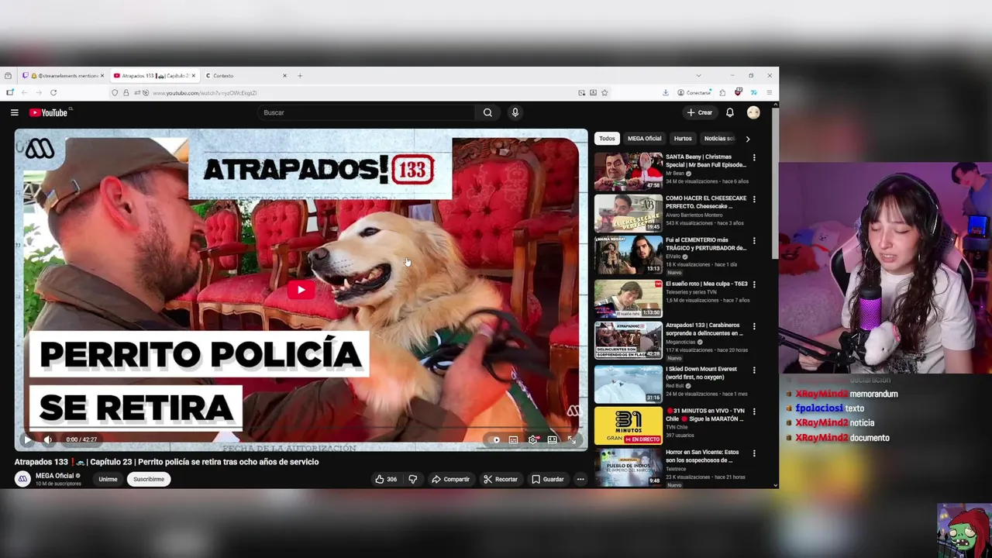Close the Atrapados 133 browser tab
This screenshot has width=992, height=558.
[194, 76]
